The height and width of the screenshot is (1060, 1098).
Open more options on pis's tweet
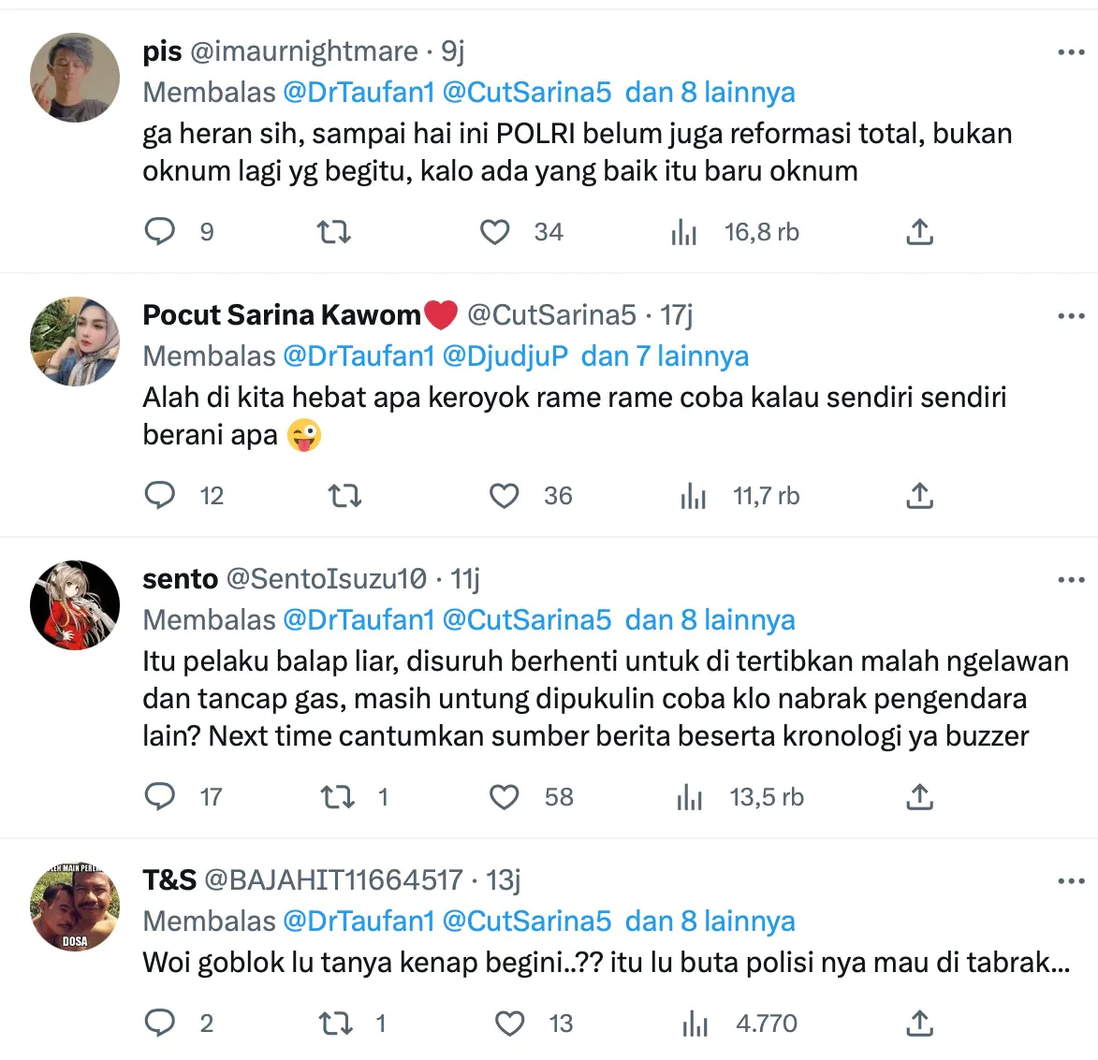[x=1070, y=52]
